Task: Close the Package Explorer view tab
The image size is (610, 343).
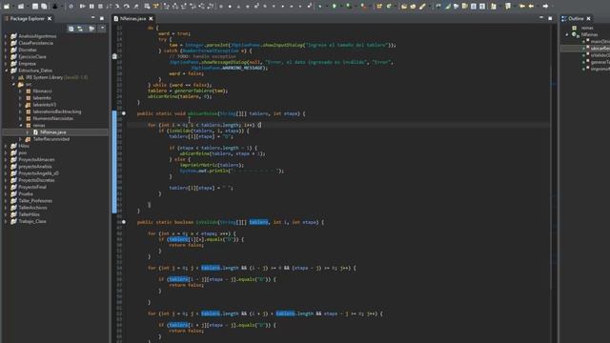Action: pyautogui.click(x=50, y=18)
